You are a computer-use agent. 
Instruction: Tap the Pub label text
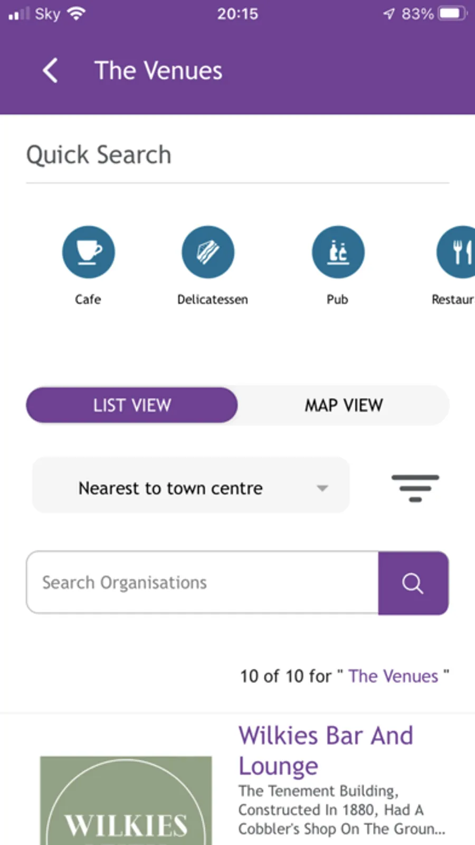[337, 299]
